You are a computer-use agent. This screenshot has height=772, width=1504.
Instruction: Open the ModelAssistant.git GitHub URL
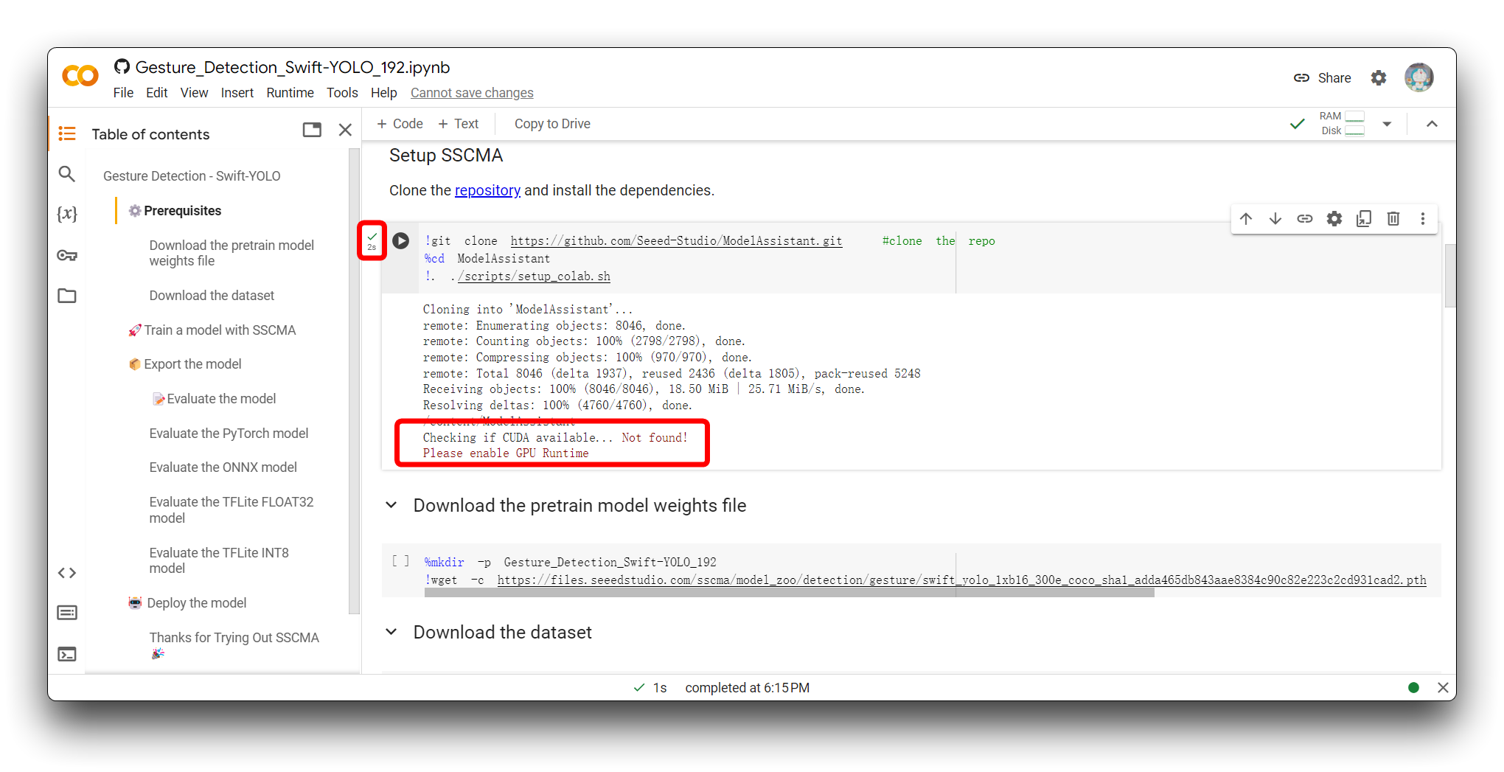click(x=676, y=241)
